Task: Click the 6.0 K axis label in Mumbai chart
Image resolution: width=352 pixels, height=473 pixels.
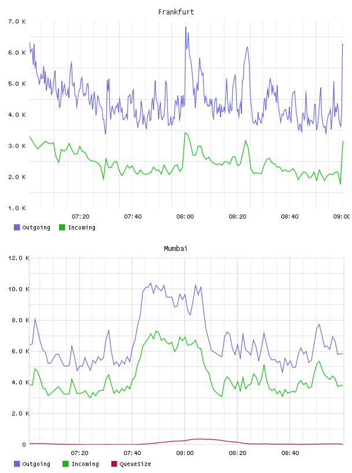Action: tap(20, 351)
